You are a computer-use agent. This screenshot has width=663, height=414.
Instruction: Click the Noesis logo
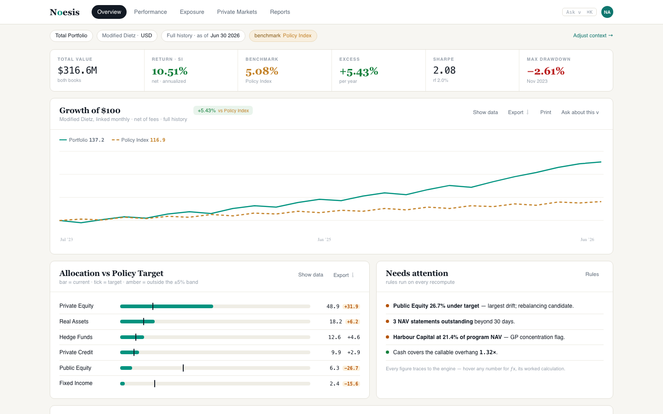(64, 12)
